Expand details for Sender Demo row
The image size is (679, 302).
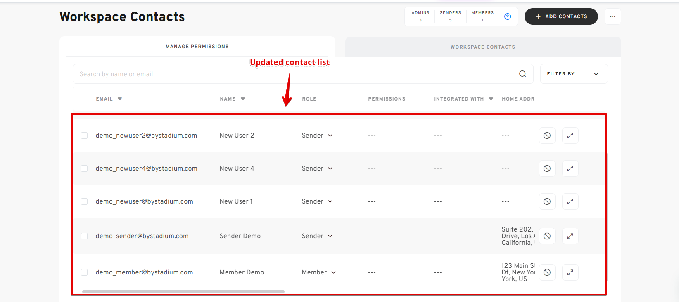pos(570,236)
